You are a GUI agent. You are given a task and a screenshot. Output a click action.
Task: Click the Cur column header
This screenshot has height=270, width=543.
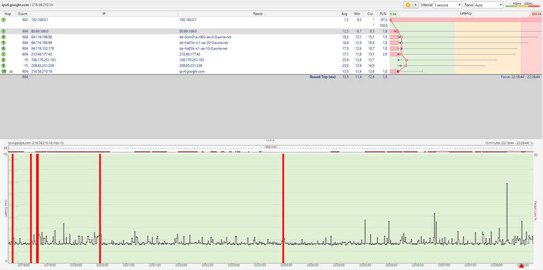coord(370,14)
